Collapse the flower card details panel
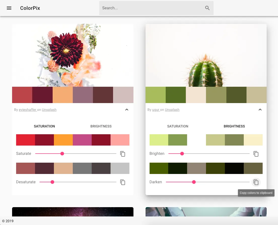278x225 pixels. 127,110
